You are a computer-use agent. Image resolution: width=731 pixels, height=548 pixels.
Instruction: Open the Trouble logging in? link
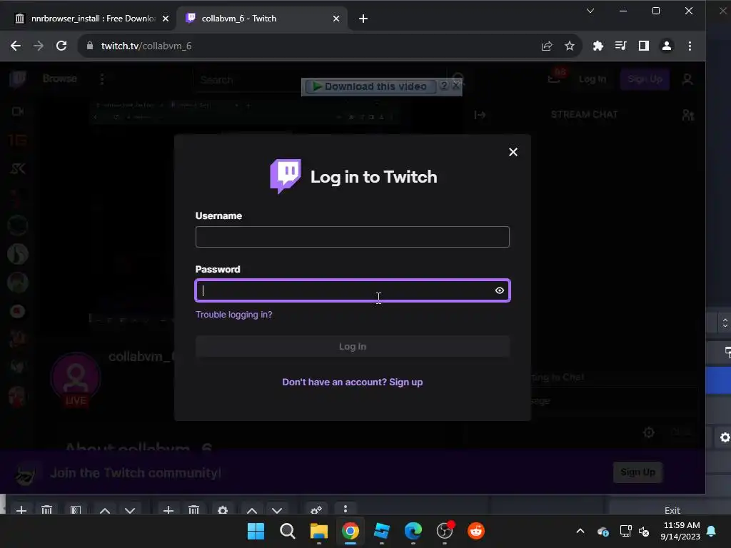tap(233, 315)
